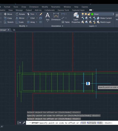This screenshot has height=131, width=118.
Task: Close the thHub drawing tab
Action: click(x=8, y=30)
